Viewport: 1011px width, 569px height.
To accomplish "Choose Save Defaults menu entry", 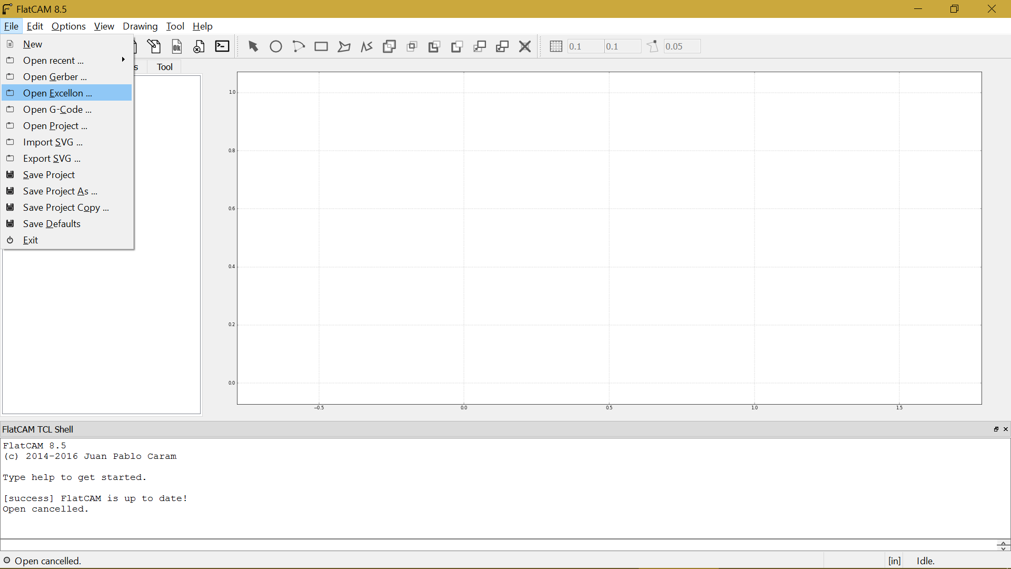I will click(67, 224).
